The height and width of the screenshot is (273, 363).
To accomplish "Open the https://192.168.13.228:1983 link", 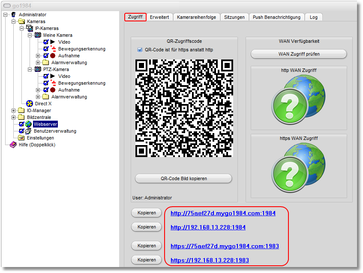I will click(210, 260).
